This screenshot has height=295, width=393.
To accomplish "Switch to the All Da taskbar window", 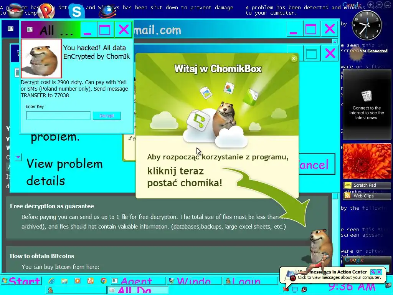I will point(138,290).
